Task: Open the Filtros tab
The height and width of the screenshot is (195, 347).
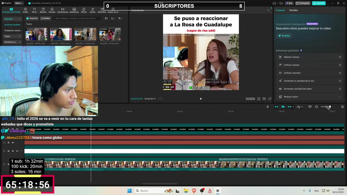Action: tap(84, 10)
